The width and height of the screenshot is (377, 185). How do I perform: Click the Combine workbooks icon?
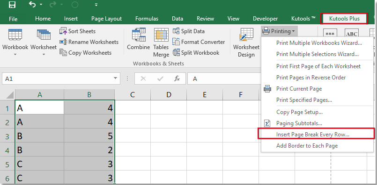139,35
